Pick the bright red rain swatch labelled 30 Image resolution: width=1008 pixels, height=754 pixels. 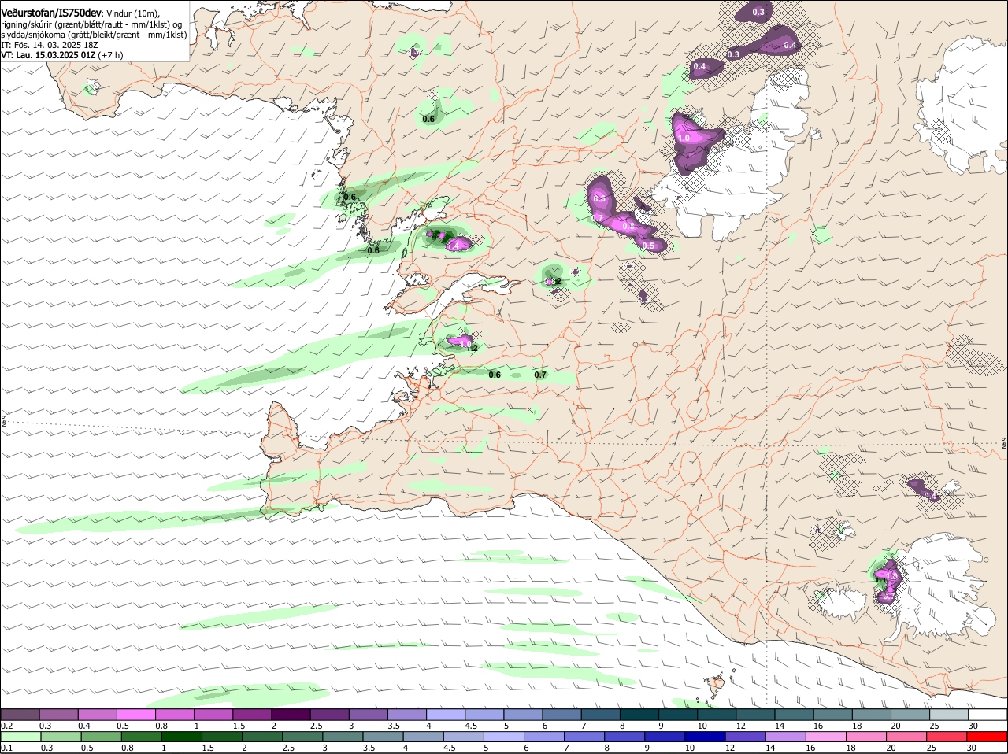(x=988, y=737)
